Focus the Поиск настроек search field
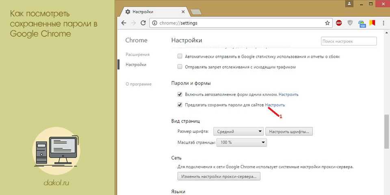 tap(349, 41)
